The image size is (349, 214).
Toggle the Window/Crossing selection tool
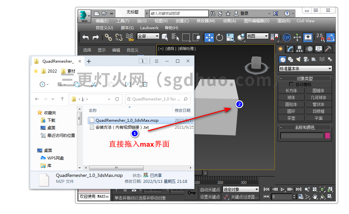coord(196,37)
